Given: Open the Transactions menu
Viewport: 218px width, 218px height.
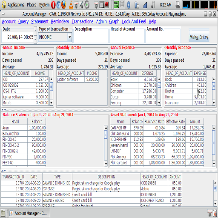Looking at the screenshot, I should 83,22.
